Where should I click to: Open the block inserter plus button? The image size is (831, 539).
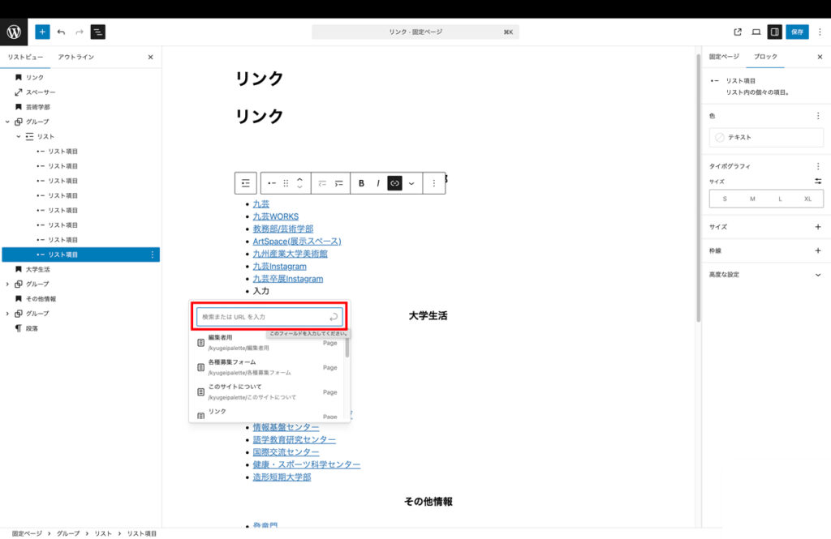point(42,32)
